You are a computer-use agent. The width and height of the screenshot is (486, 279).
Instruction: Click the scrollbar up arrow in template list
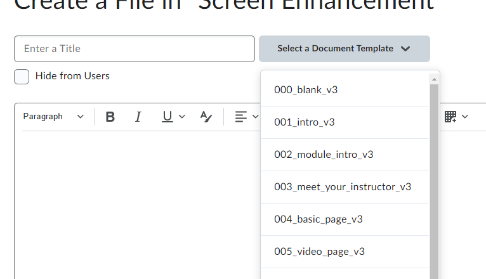(435, 79)
